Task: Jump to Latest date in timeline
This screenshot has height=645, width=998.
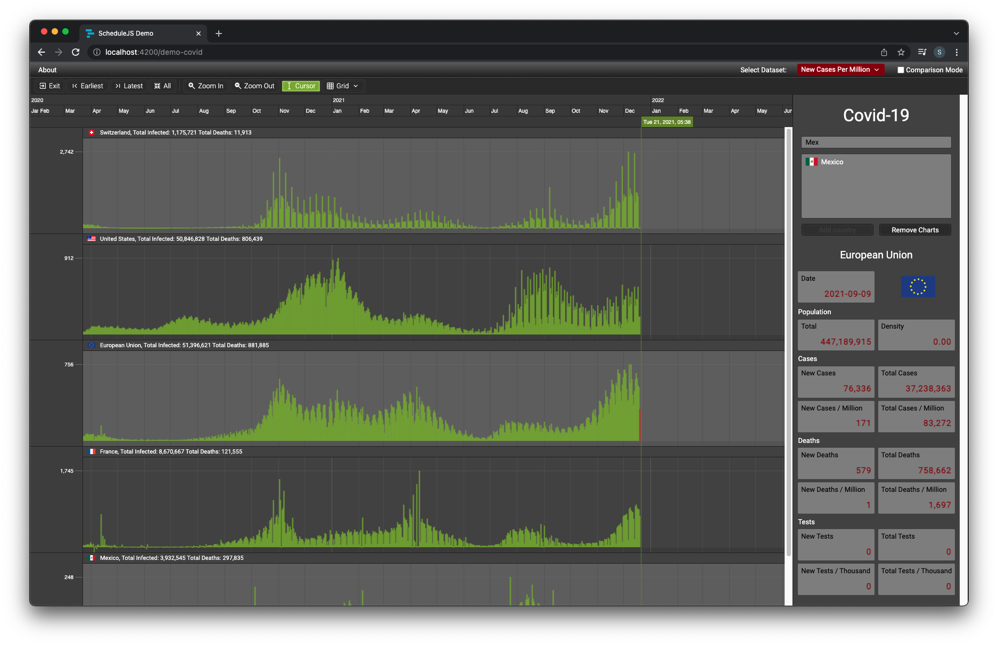Action: coord(129,86)
